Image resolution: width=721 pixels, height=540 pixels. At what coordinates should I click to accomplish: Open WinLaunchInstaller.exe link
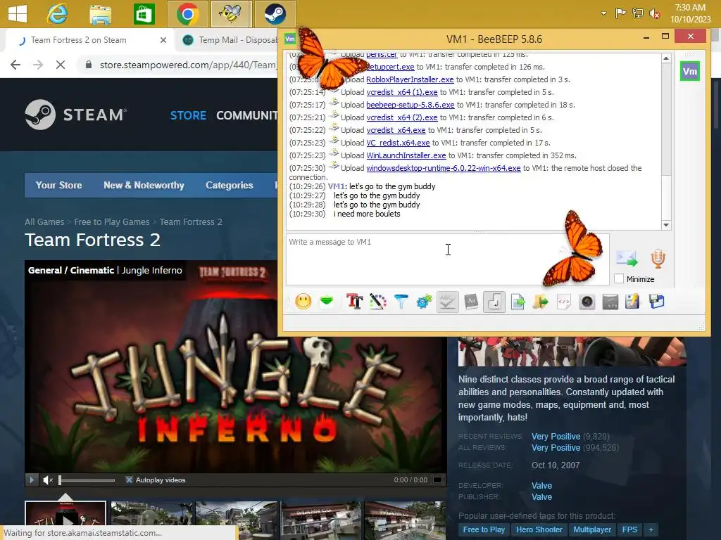pyautogui.click(x=406, y=155)
